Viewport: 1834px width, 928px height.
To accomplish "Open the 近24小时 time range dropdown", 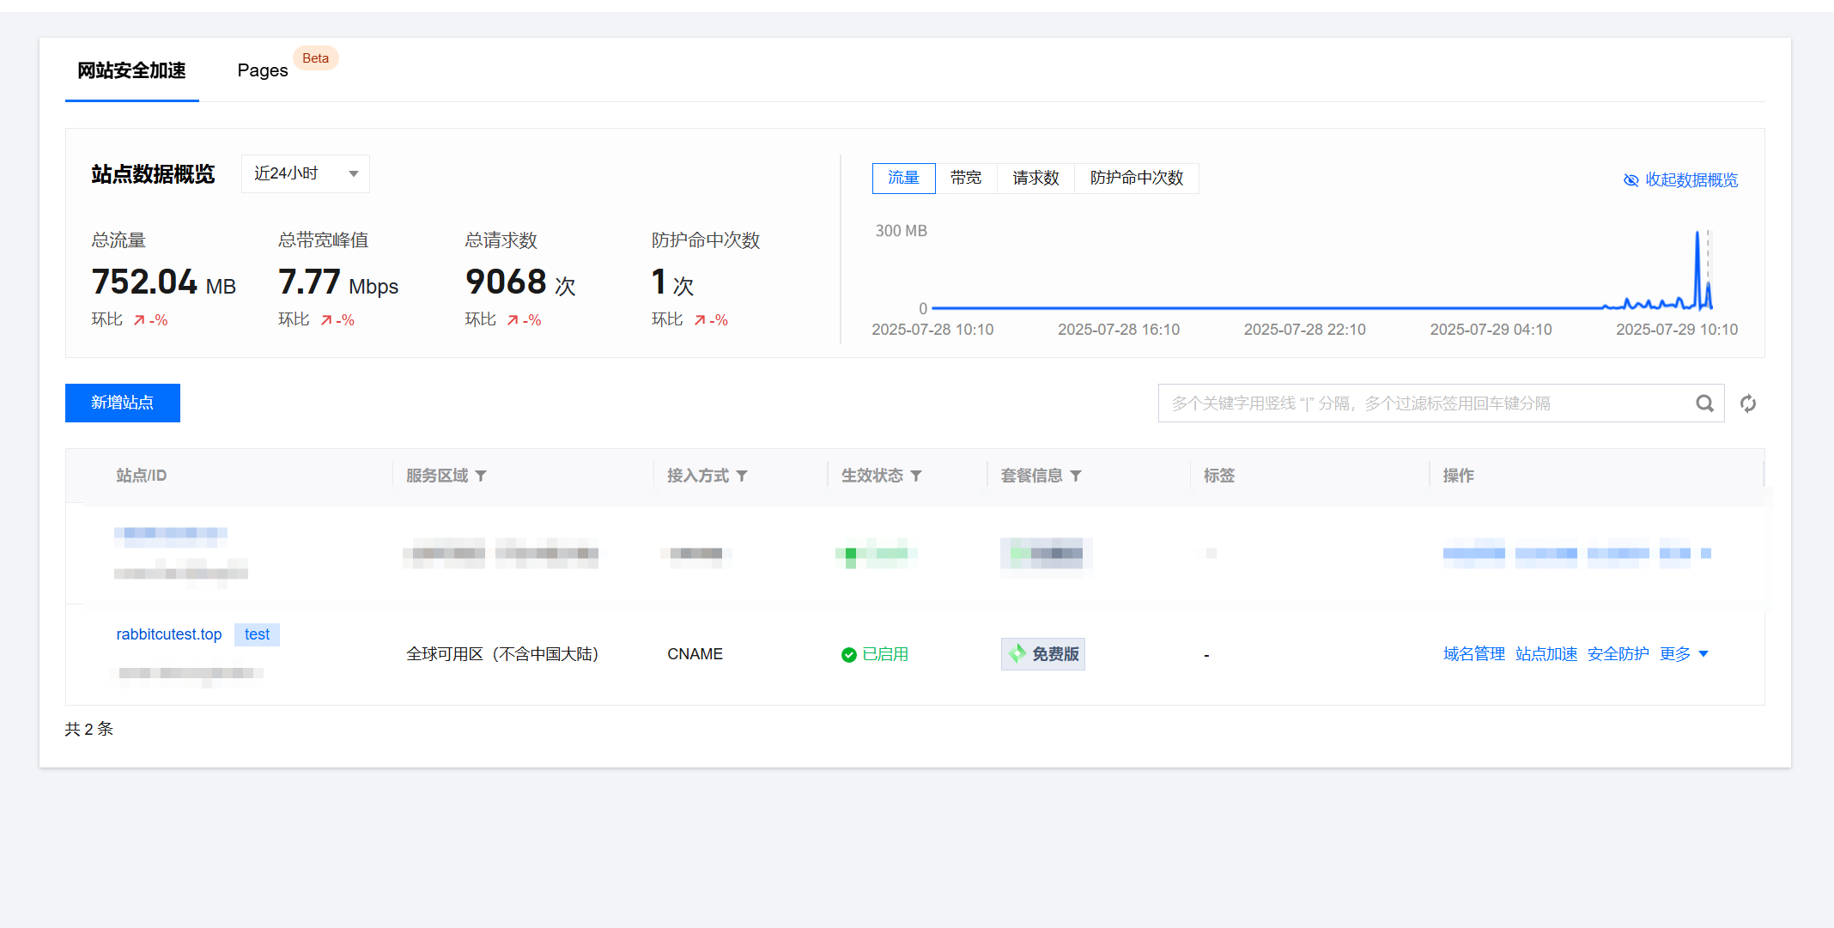I will pos(306,173).
